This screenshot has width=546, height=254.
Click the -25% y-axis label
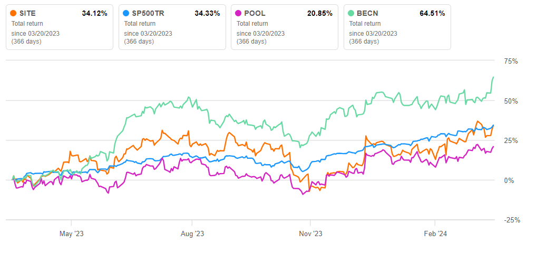coord(510,220)
